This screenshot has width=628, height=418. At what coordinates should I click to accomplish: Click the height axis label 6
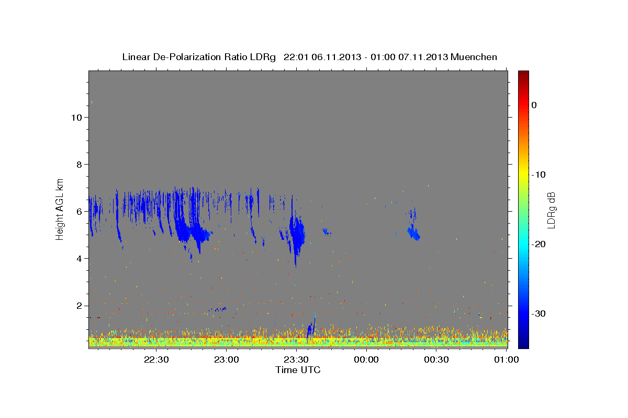click(x=78, y=212)
